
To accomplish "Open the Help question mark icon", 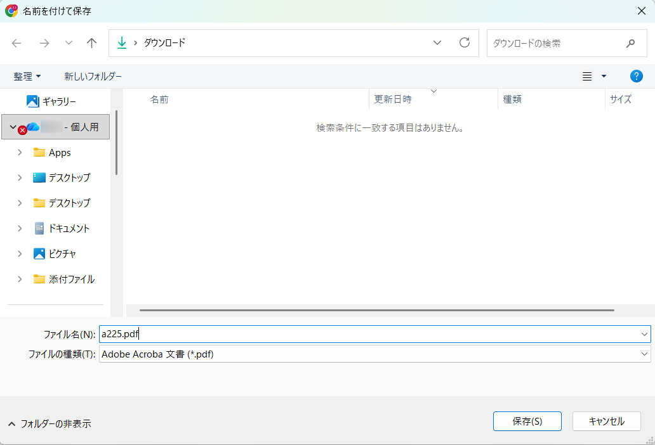I will 636,76.
